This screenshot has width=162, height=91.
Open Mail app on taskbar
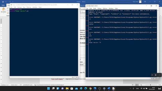click(76, 88)
